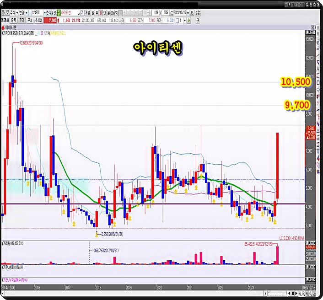Expand the stock code 124500 dropdown
This screenshot has height=300, width=323.
[44, 13]
